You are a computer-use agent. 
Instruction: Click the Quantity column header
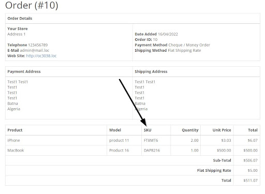(190, 130)
